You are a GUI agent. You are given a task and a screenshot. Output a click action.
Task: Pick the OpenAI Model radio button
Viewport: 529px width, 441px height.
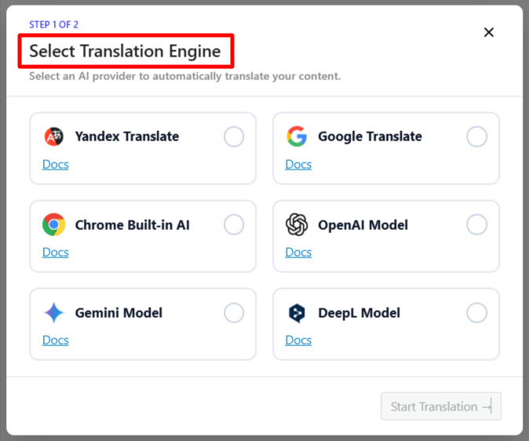[x=477, y=225]
